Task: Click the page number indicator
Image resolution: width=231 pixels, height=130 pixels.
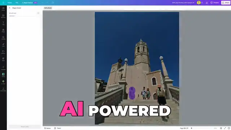Action: click(x=184, y=128)
